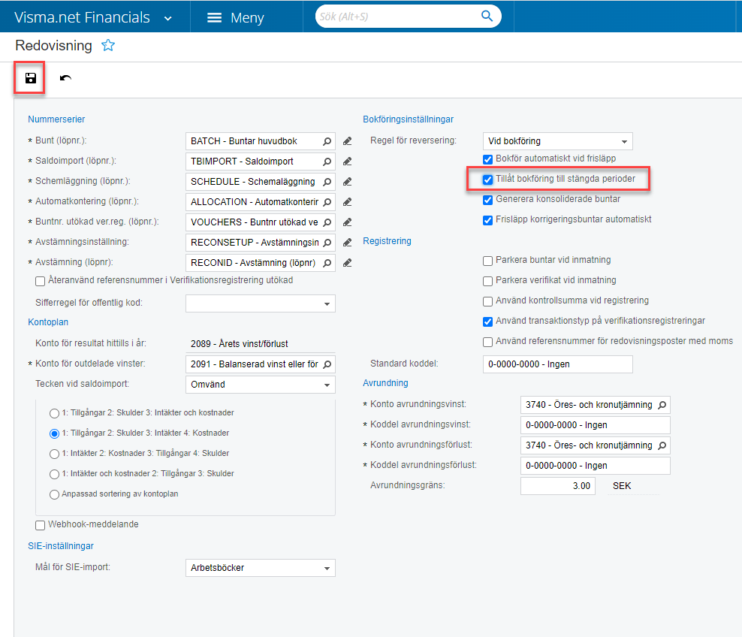Viewport: 742px width, 637px height.
Task: Open lookup for Konto avrundningsvinst field
Action: [662, 405]
